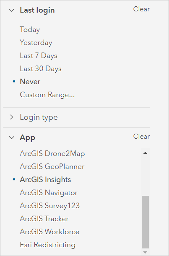This screenshot has height=256, width=169.
Task: Filter by ArcGIS Survey123 app
Action: pyautogui.click(x=49, y=206)
